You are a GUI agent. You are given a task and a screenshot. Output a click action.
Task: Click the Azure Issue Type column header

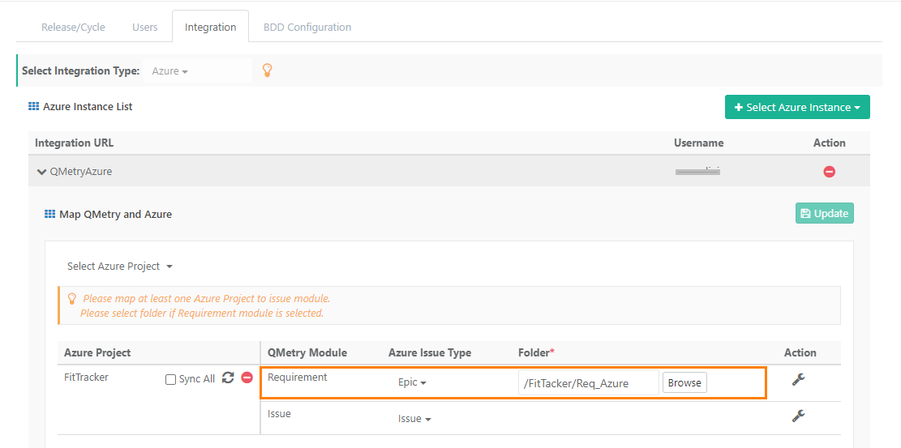pyautogui.click(x=430, y=352)
